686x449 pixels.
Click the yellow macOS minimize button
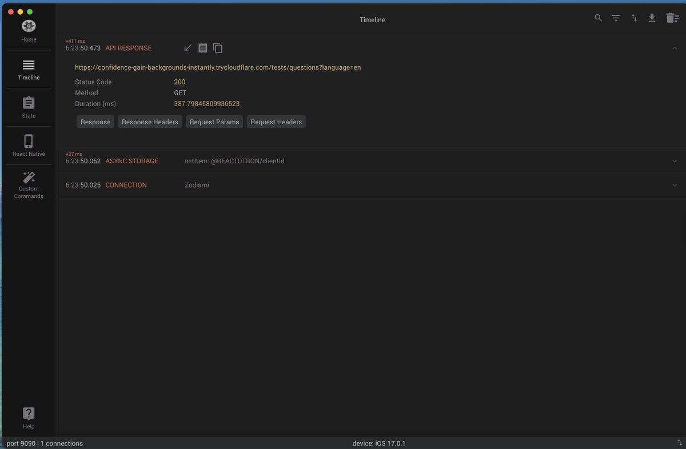(20, 11)
